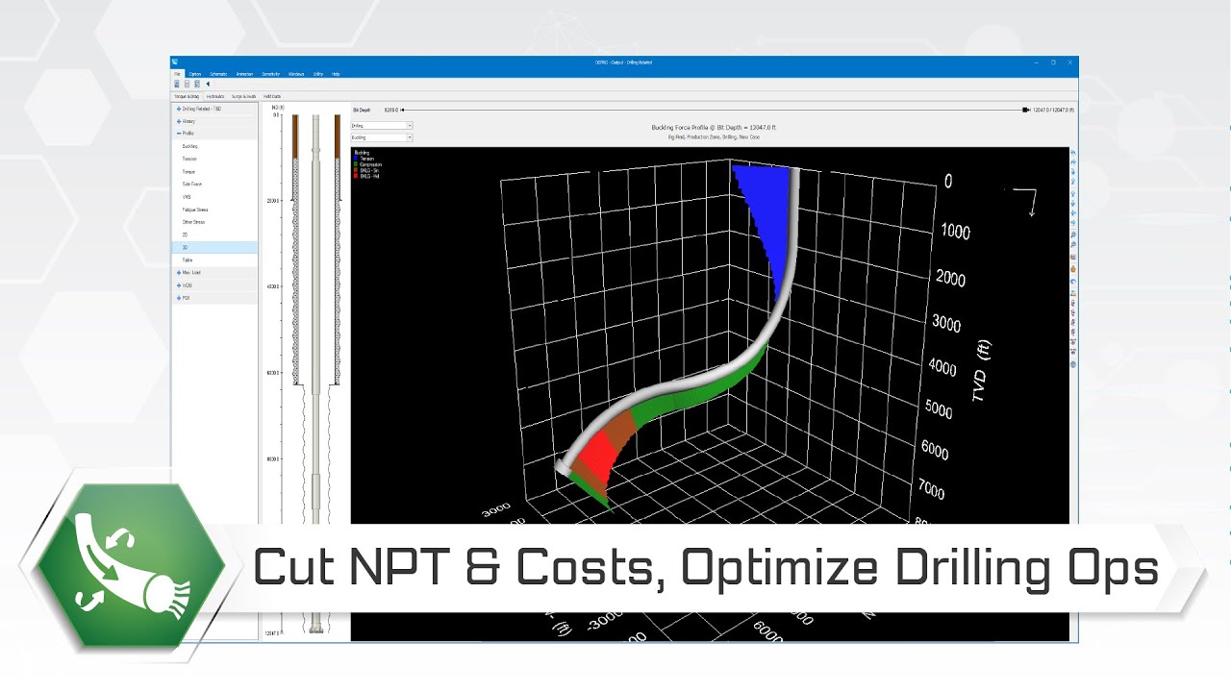Click the blue Tension legend swatch

pyautogui.click(x=356, y=158)
